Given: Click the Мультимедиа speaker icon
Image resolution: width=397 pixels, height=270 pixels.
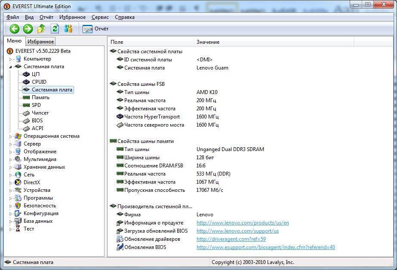Looking at the screenshot, I should tap(18, 159).
